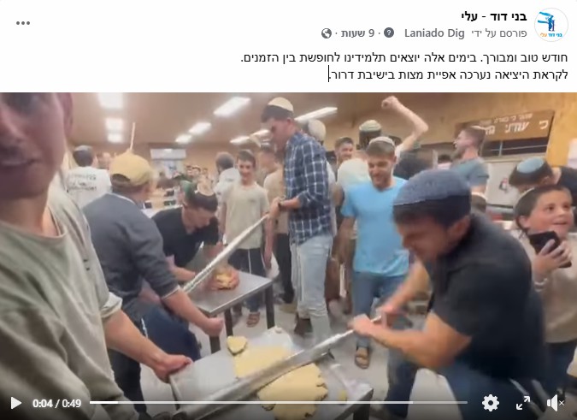
Task: Expand video to fullscreen
Action: (523, 403)
